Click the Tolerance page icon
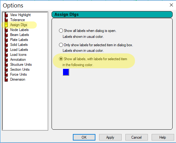This screenshot has width=176, height=143. coord(6,20)
